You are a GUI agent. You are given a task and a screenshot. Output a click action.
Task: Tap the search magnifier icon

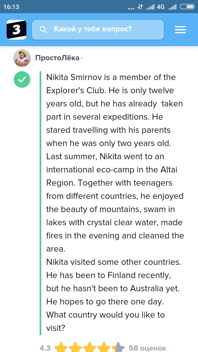(43, 29)
